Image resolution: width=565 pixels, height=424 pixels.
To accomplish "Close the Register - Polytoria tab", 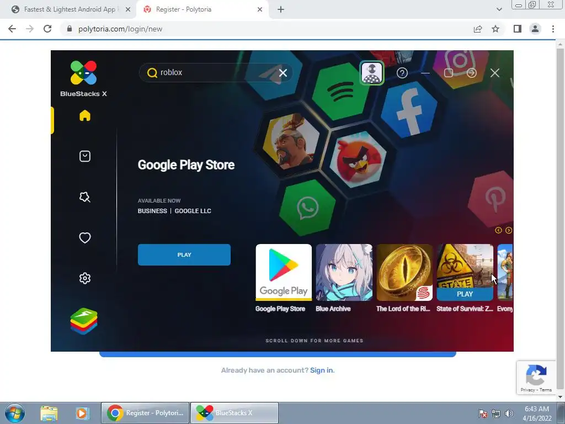I will (x=260, y=10).
